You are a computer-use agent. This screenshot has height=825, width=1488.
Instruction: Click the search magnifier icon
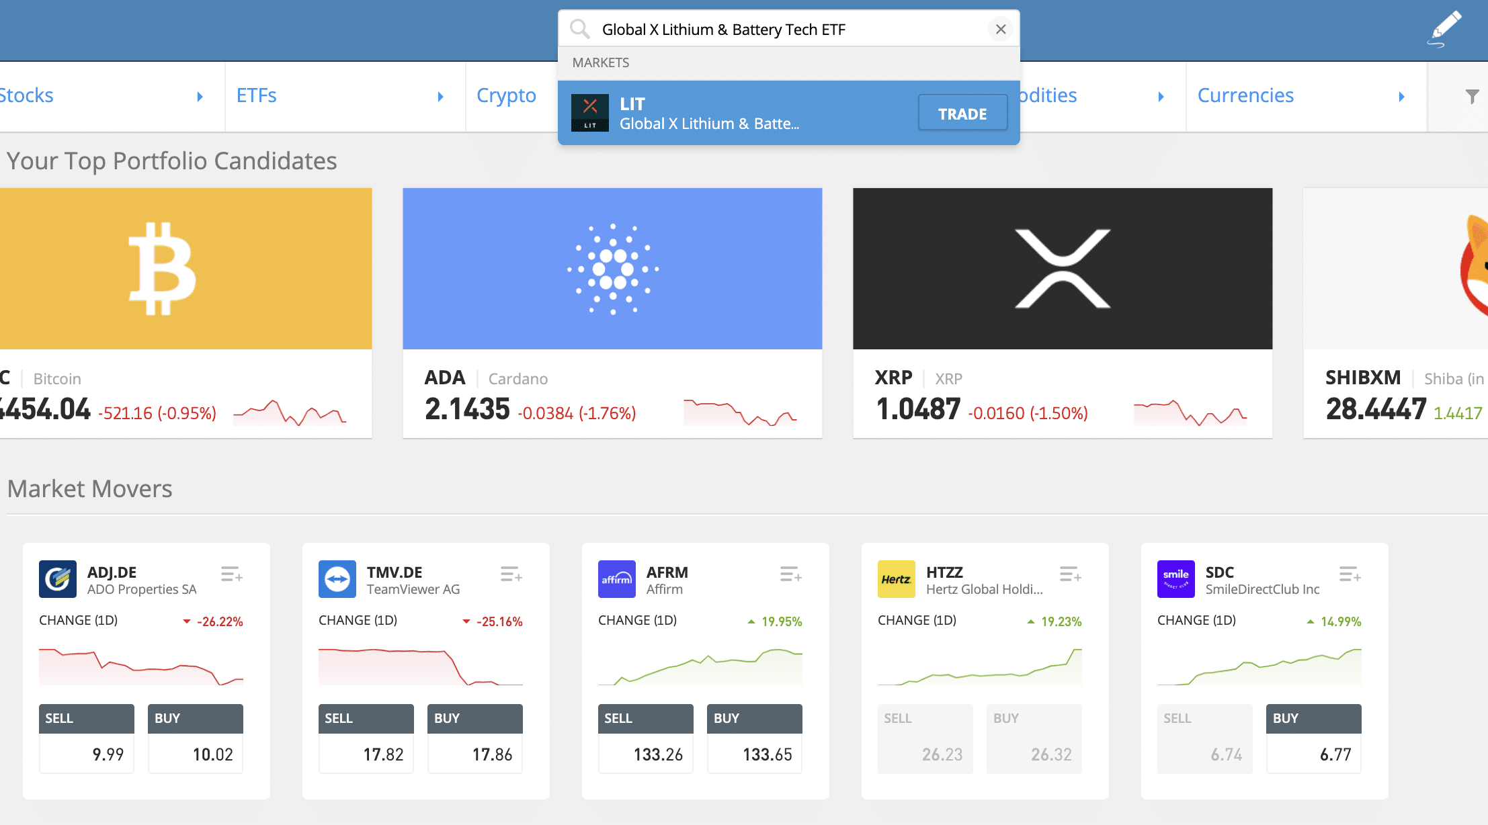(x=579, y=29)
